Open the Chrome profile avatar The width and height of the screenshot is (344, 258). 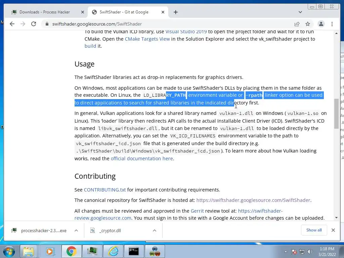(x=321, y=24)
